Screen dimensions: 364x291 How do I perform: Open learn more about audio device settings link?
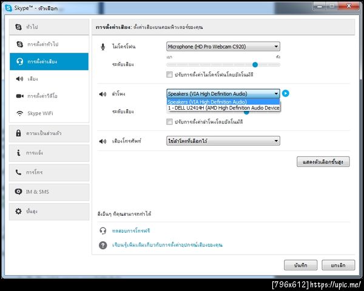tap(167, 245)
